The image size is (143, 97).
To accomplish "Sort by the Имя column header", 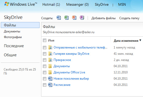I will pyautogui.click(x=51, y=40).
